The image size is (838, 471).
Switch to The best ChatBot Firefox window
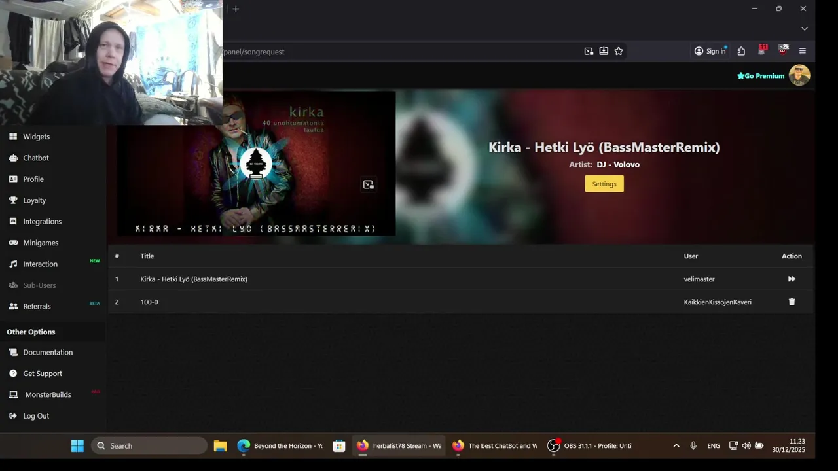[x=495, y=445]
